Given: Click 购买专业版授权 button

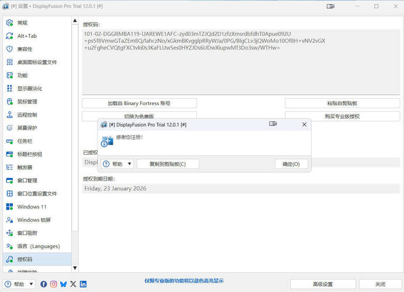Looking at the screenshot, I should pos(342,116).
